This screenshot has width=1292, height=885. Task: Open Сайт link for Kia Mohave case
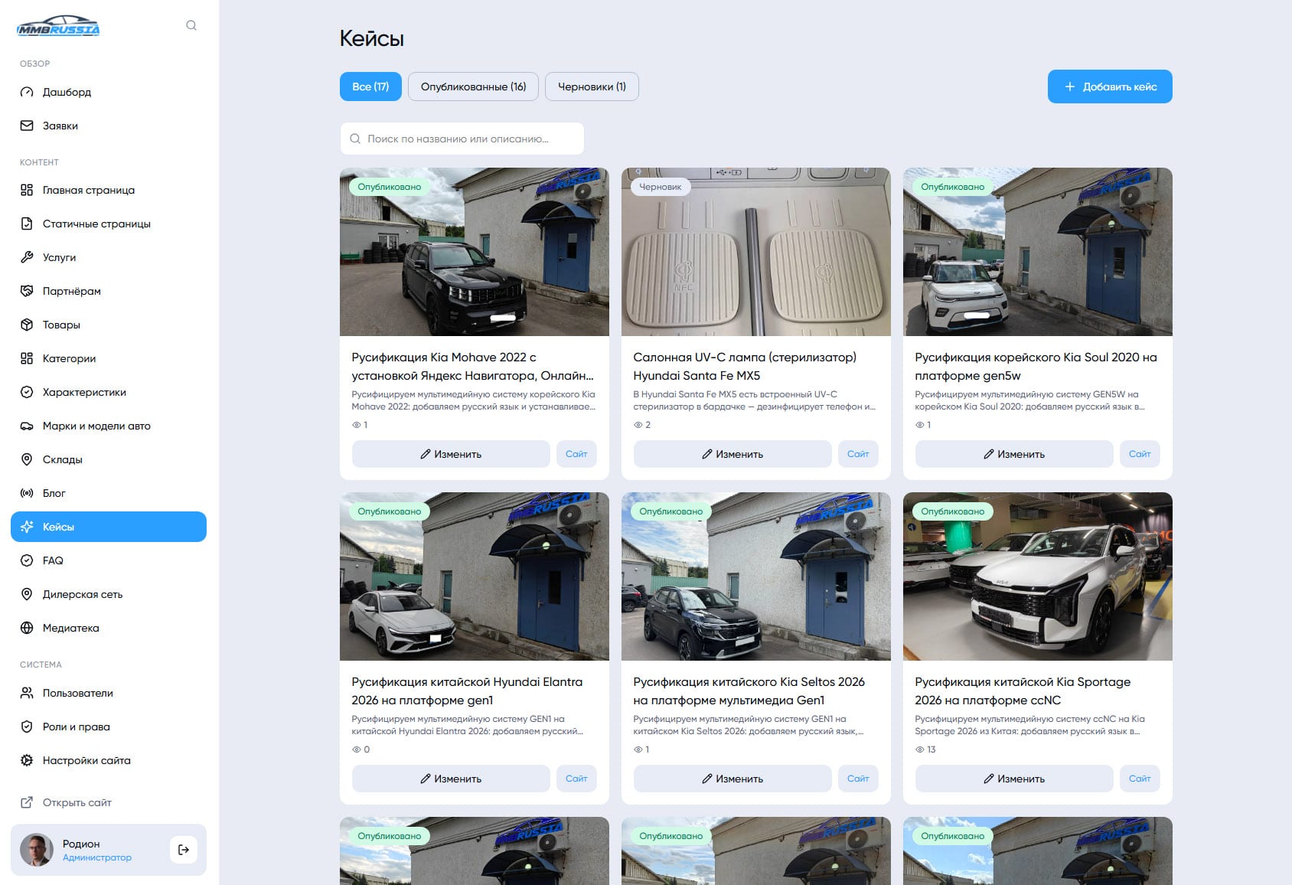[x=576, y=454]
